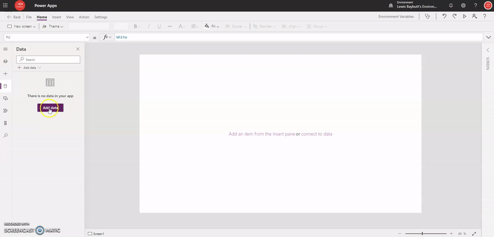Zoom out with the minus button
The width and height of the screenshot is (494, 237).
(400, 233)
